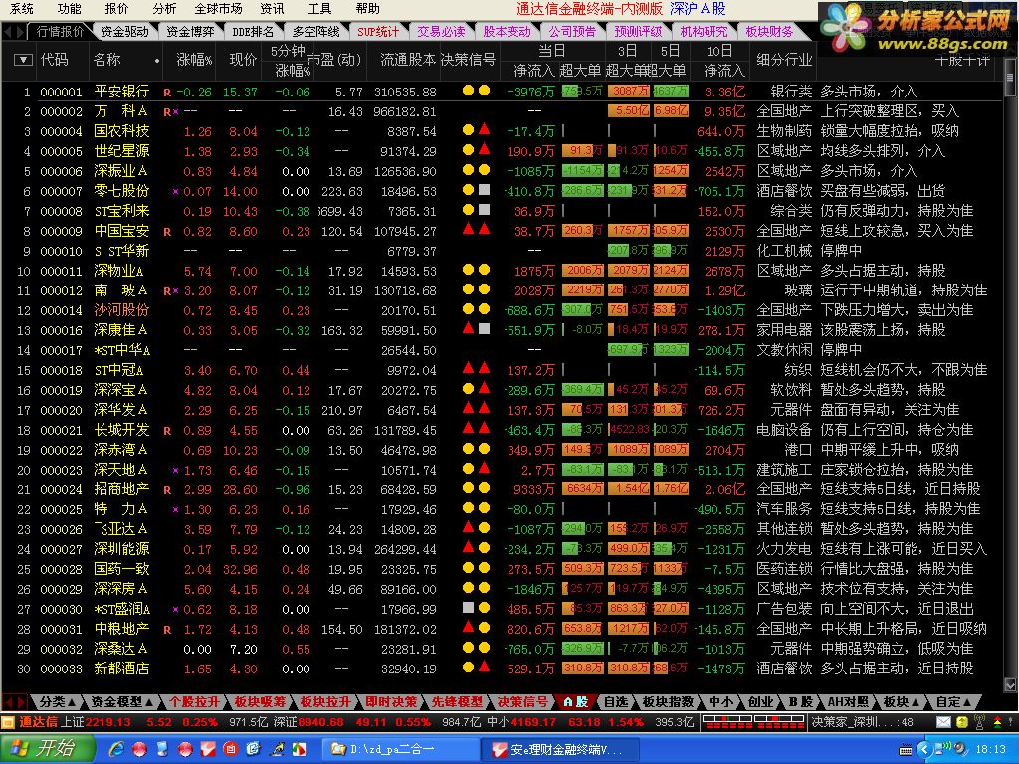Expand hidden system tray icons arrow
The image size is (1019, 764).
coord(924,750)
